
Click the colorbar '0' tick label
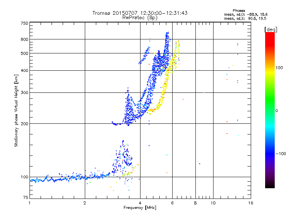coord(277,111)
